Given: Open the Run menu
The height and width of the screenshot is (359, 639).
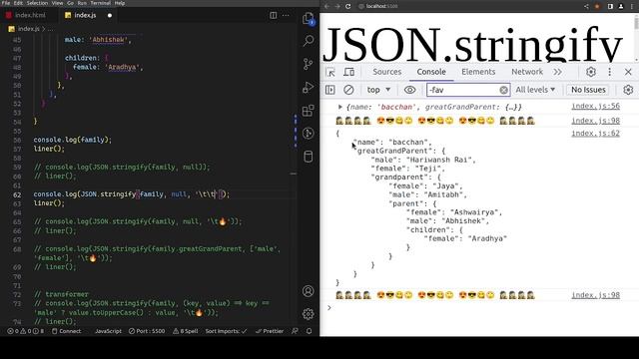Looking at the screenshot, I should (82, 3).
